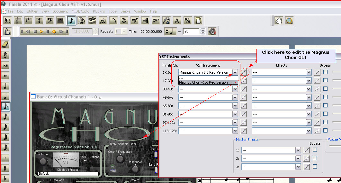
Task: Open VST Instrument dropdown for channels 1-16
Action: point(235,72)
